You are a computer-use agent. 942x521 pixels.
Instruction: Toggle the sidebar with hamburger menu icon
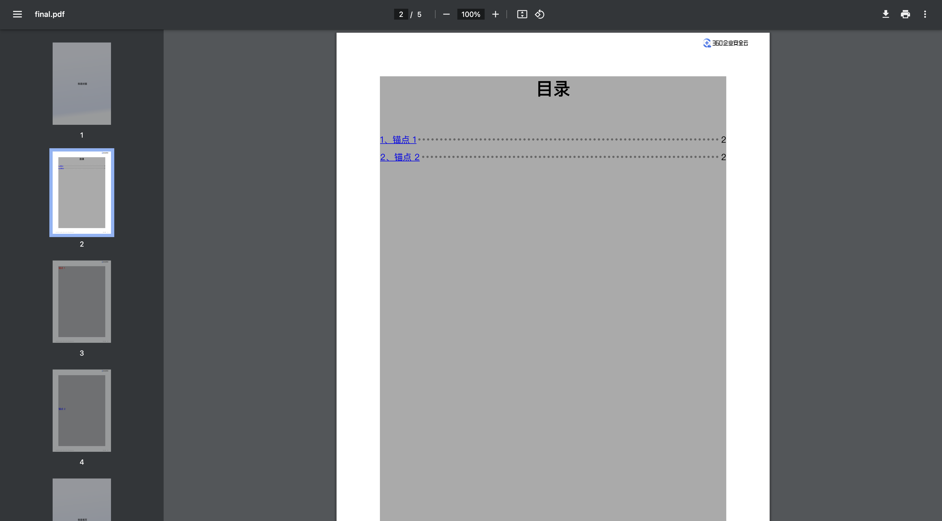(17, 14)
